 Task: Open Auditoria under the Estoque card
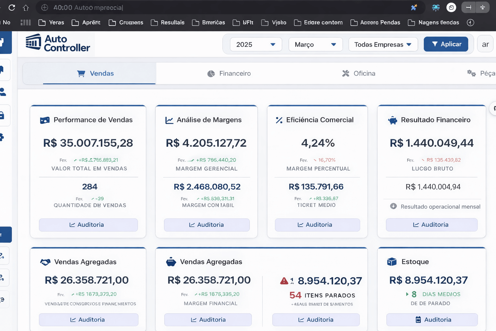(432, 320)
